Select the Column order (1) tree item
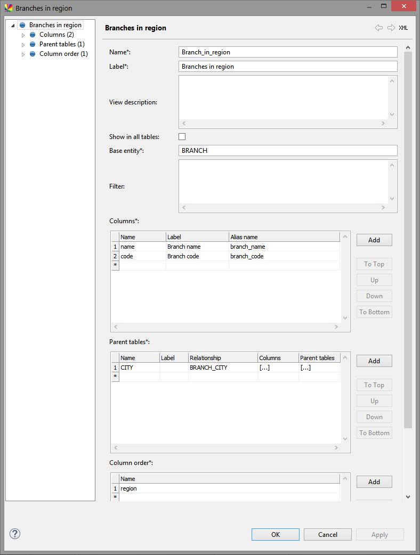This screenshot has width=420, height=555. point(63,54)
